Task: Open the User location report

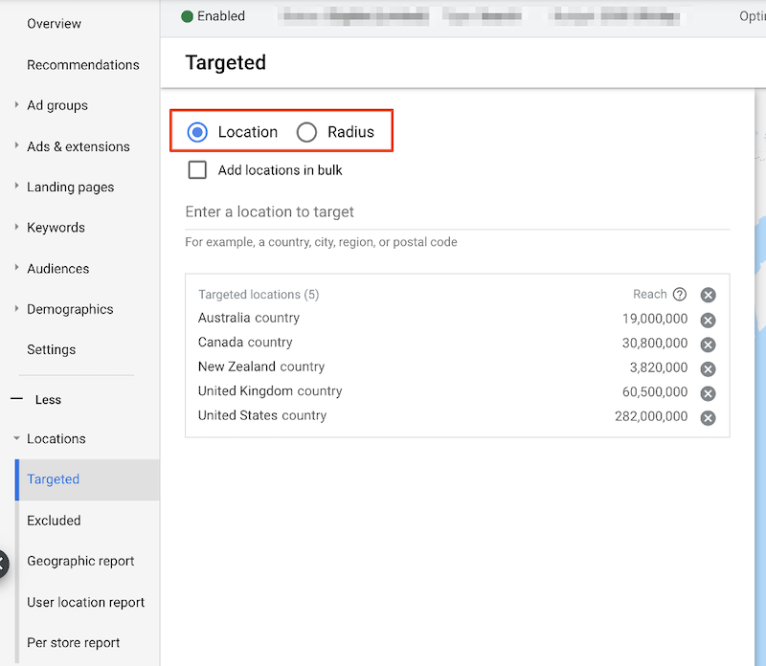Action: [x=86, y=602]
